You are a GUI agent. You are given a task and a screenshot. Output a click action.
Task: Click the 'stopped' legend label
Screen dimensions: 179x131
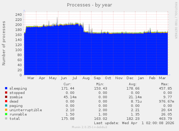click(x=17, y=93)
